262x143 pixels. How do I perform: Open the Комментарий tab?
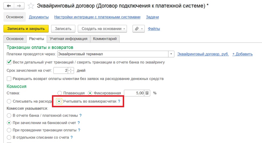click(x=105, y=39)
